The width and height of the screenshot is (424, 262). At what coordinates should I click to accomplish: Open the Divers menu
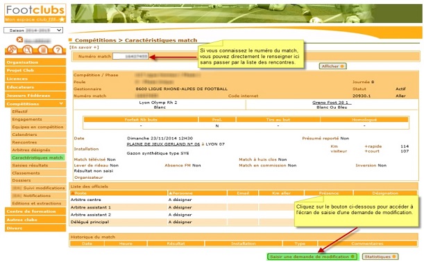[35, 228]
